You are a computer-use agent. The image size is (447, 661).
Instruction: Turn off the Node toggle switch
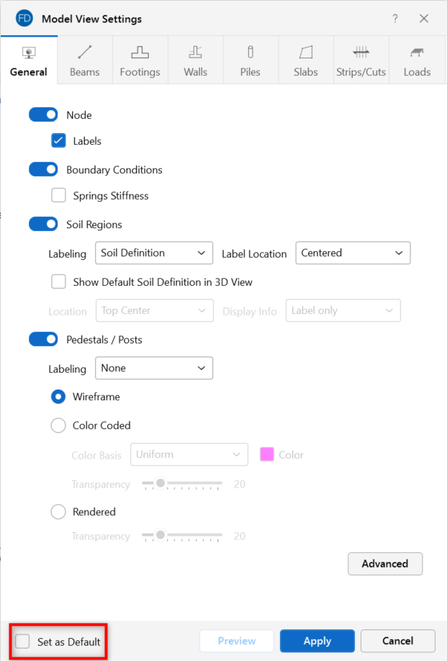click(43, 115)
